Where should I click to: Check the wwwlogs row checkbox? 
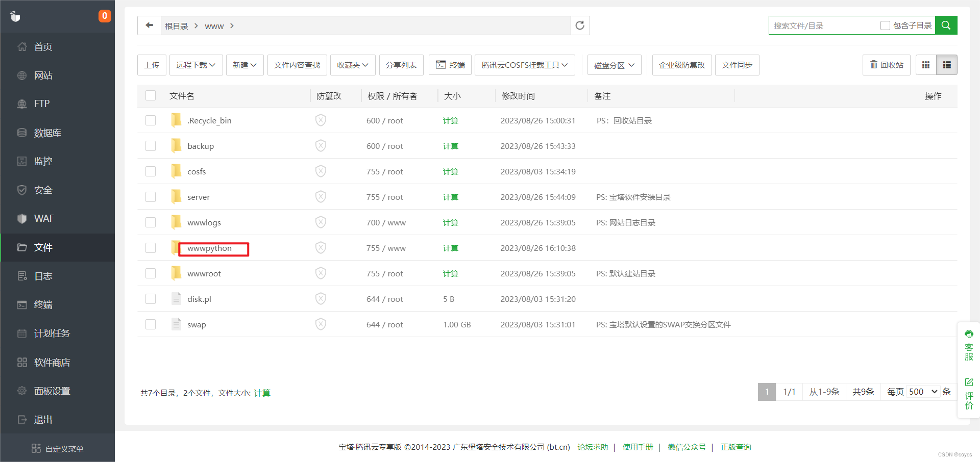(x=151, y=222)
